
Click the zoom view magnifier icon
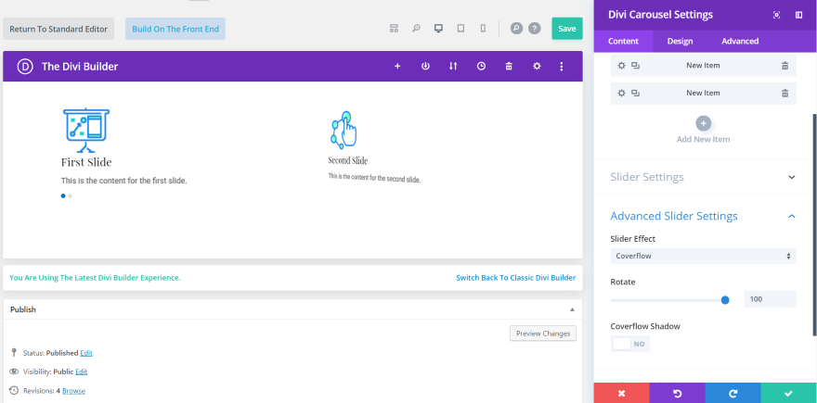pyautogui.click(x=416, y=29)
